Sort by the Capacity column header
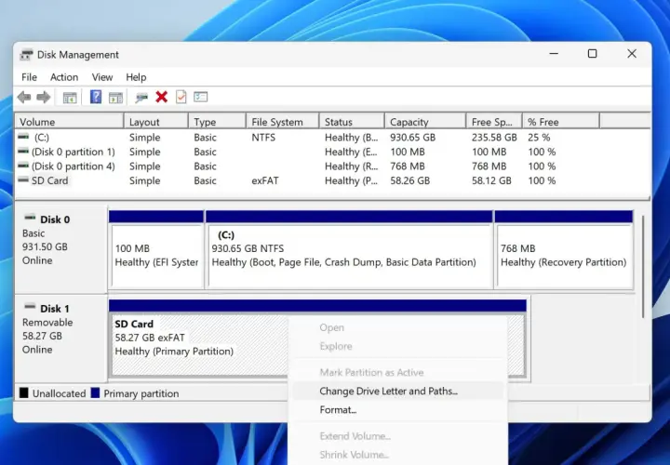The width and height of the screenshot is (670, 465). (x=425, y=122)
